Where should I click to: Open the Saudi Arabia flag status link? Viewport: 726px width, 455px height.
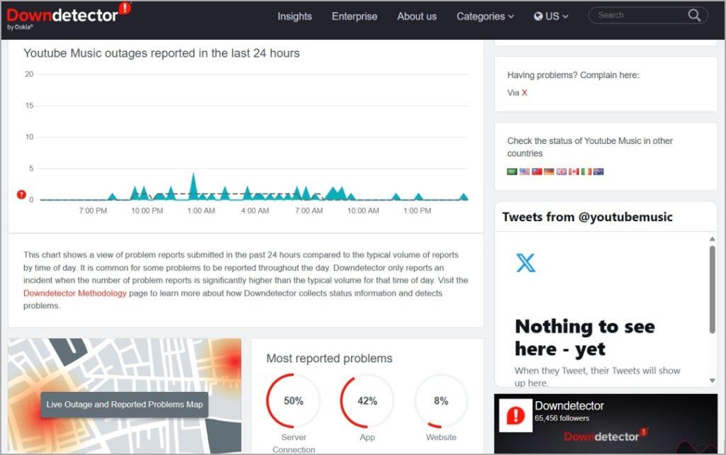click(x=512, y=172)
